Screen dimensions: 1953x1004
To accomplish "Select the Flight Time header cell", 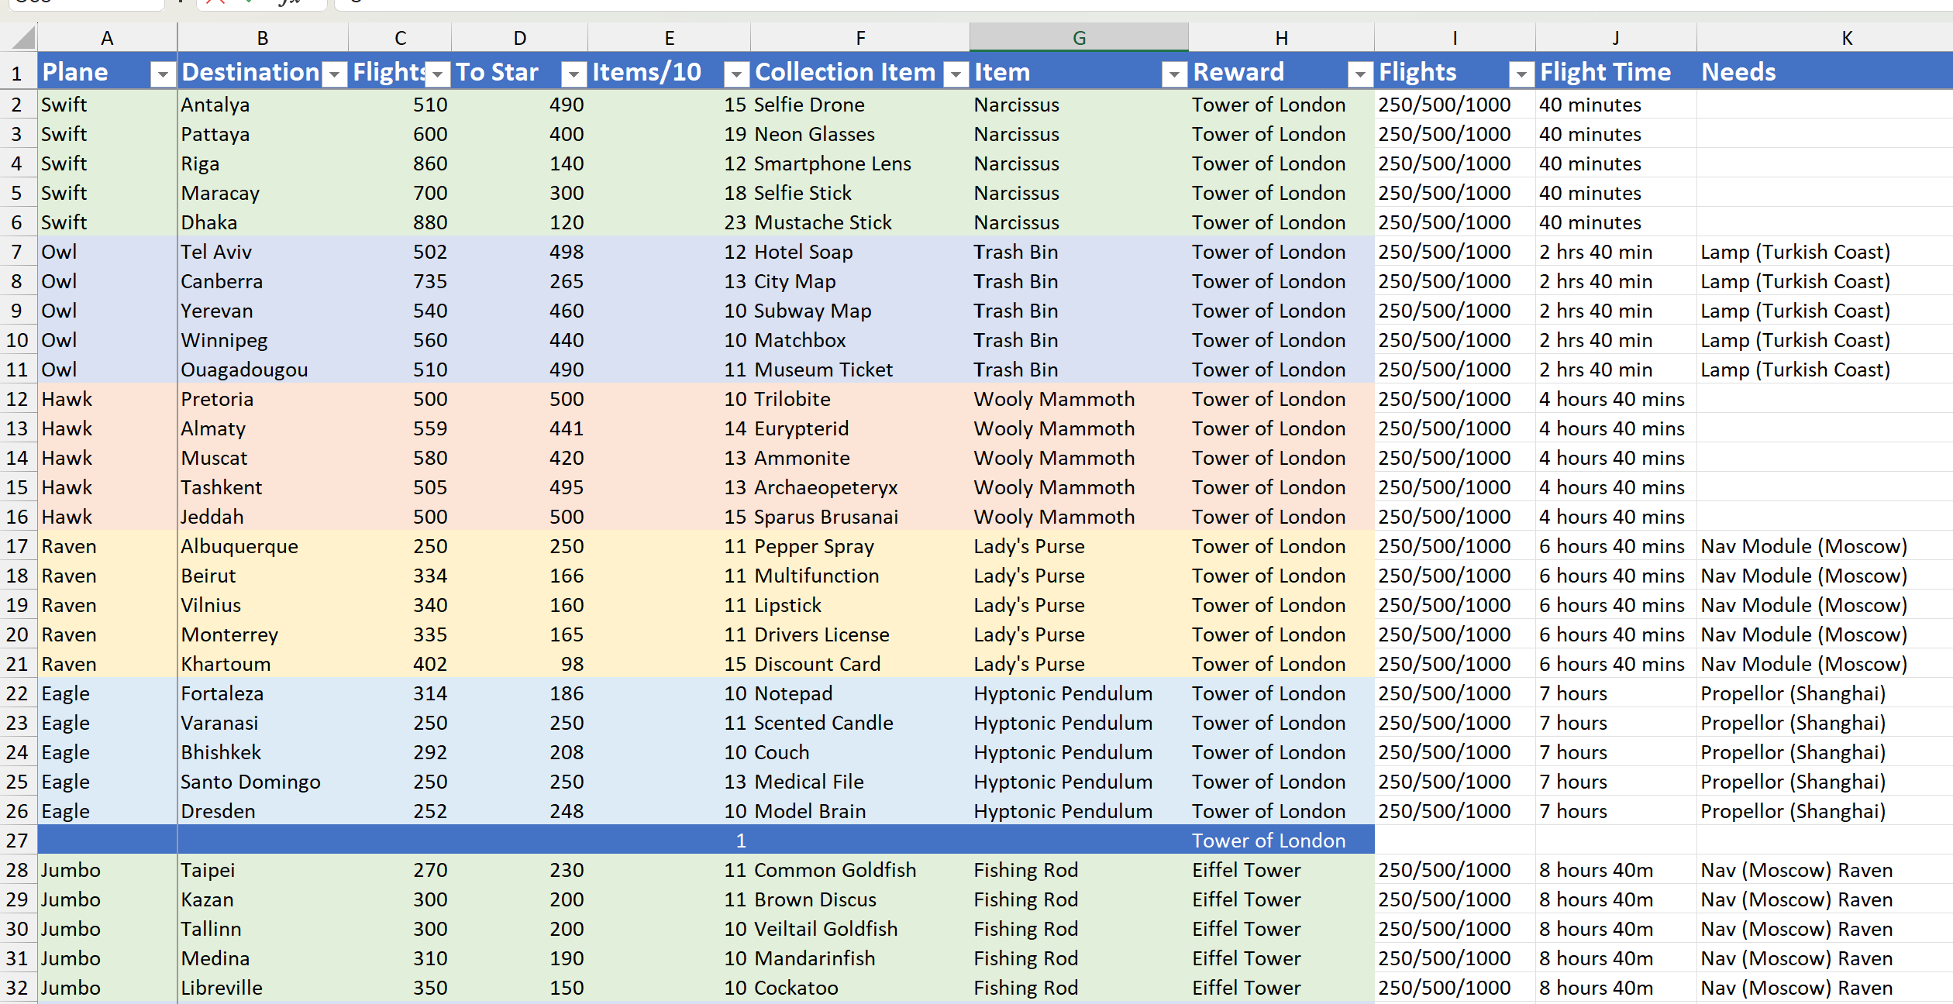I will (x=1616, y=72).
